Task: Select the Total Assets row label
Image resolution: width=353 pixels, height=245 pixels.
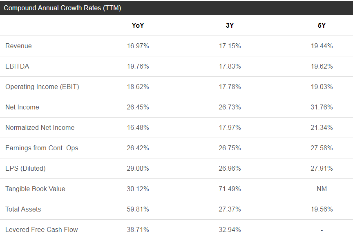Action: (23, 209)
